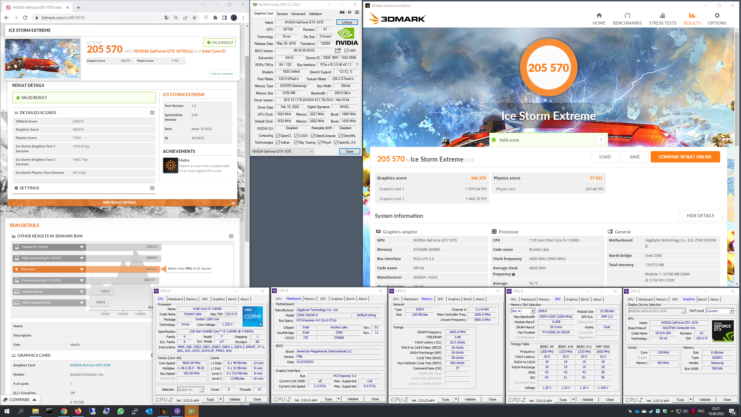
Task: Expand Premium gaming PC (2020) row
Action: pos(82,280)
